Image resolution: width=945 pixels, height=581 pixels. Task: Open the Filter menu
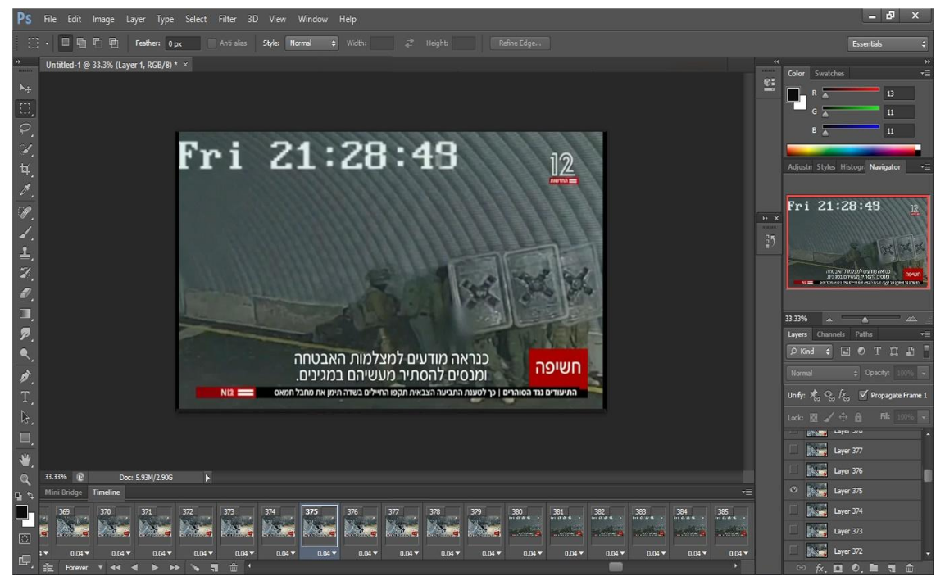227,18
